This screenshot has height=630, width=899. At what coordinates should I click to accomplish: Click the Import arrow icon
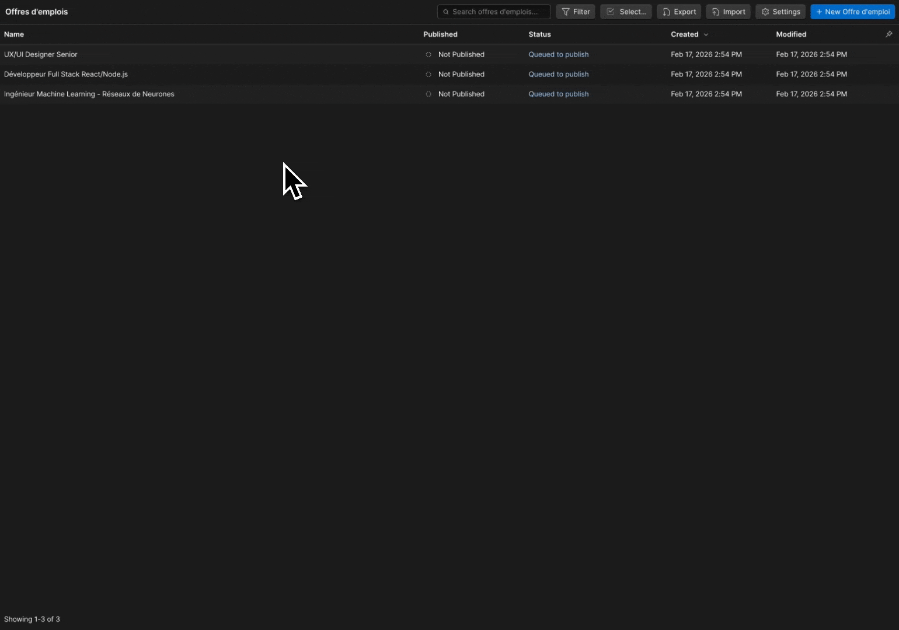[x=716, y=11]
